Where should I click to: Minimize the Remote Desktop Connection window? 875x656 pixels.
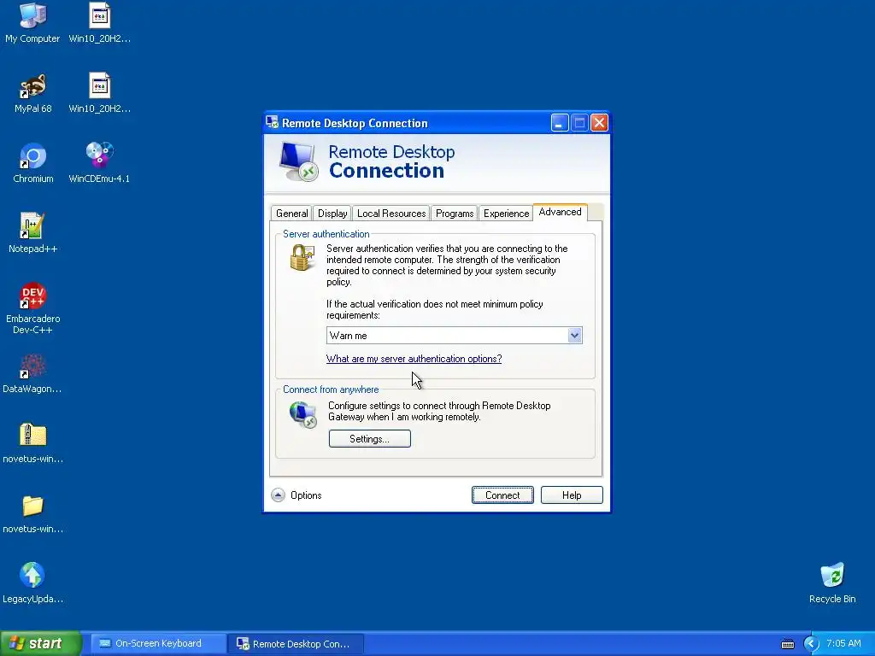point(560,123)
